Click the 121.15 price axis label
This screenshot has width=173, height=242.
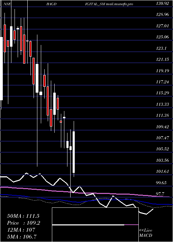(x=163, y=59)
